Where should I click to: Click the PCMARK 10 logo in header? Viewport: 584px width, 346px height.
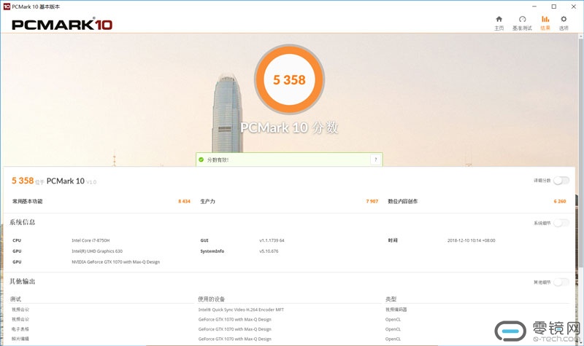tap(62, 24)
